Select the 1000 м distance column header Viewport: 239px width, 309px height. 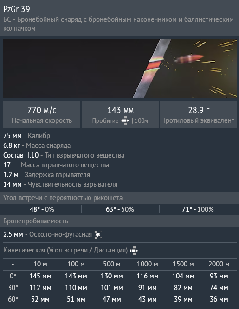pyautogui.click(x=148, y=264)
